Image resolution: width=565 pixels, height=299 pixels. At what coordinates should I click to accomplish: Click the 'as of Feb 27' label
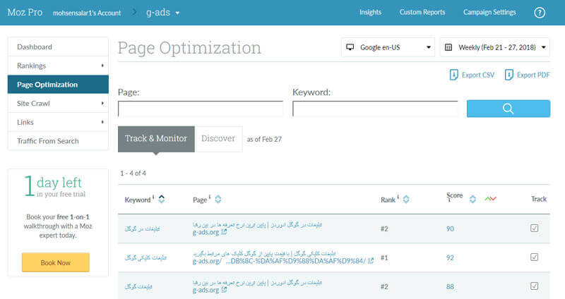(264, 139)
